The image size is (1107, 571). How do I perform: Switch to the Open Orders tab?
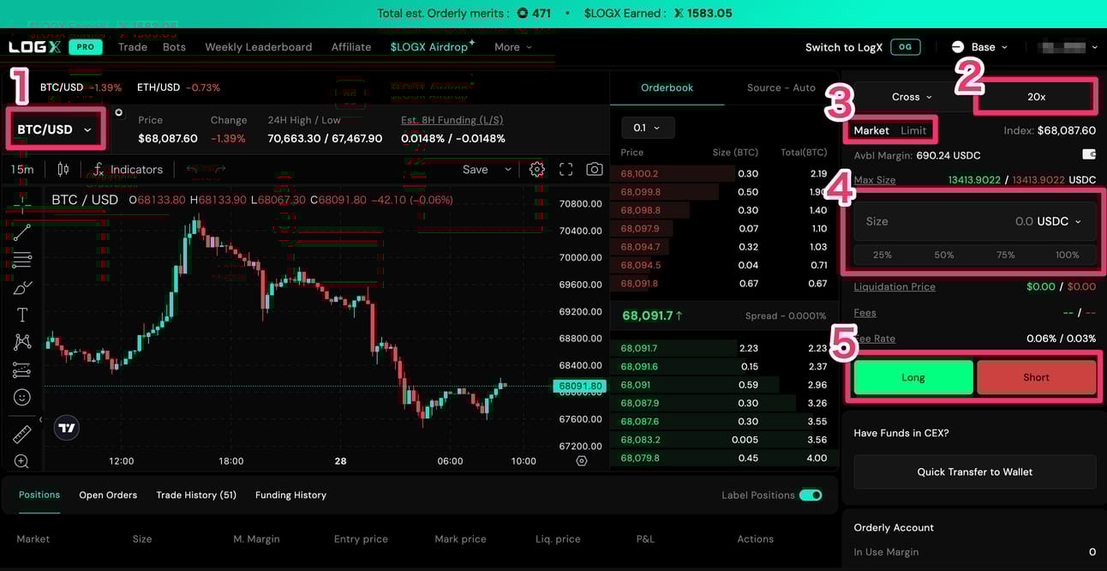[x=108, y=495]
